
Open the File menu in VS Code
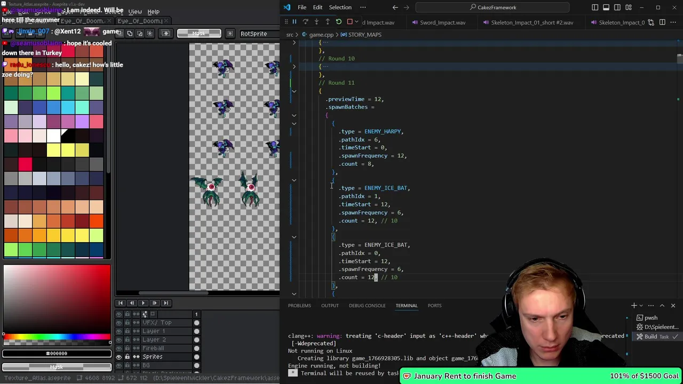(x=302, y=7)
